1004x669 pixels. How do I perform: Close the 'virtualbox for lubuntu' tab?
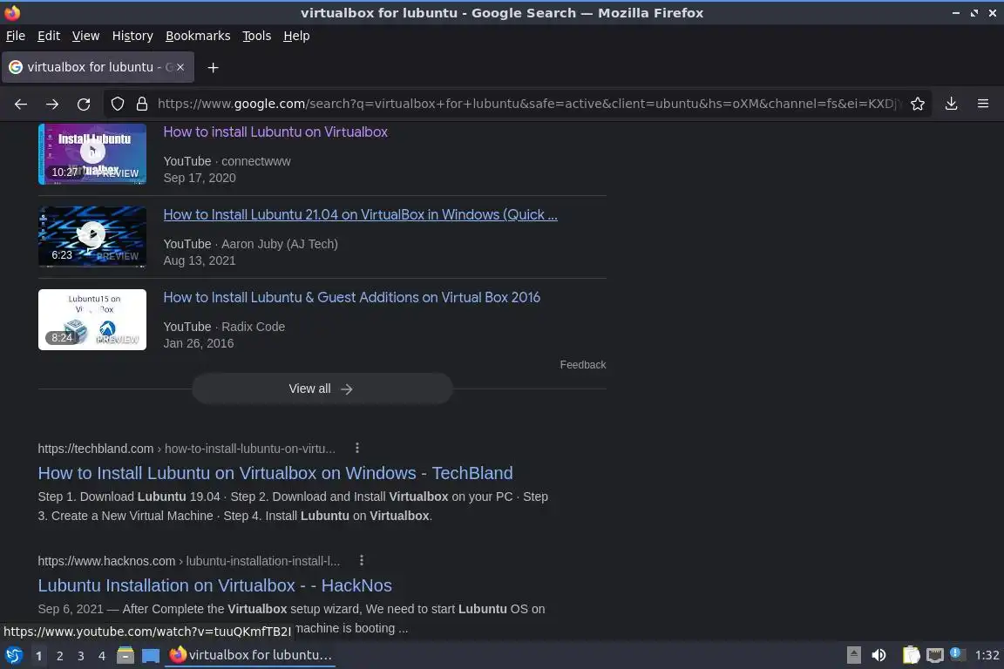[x=180, y=67]
